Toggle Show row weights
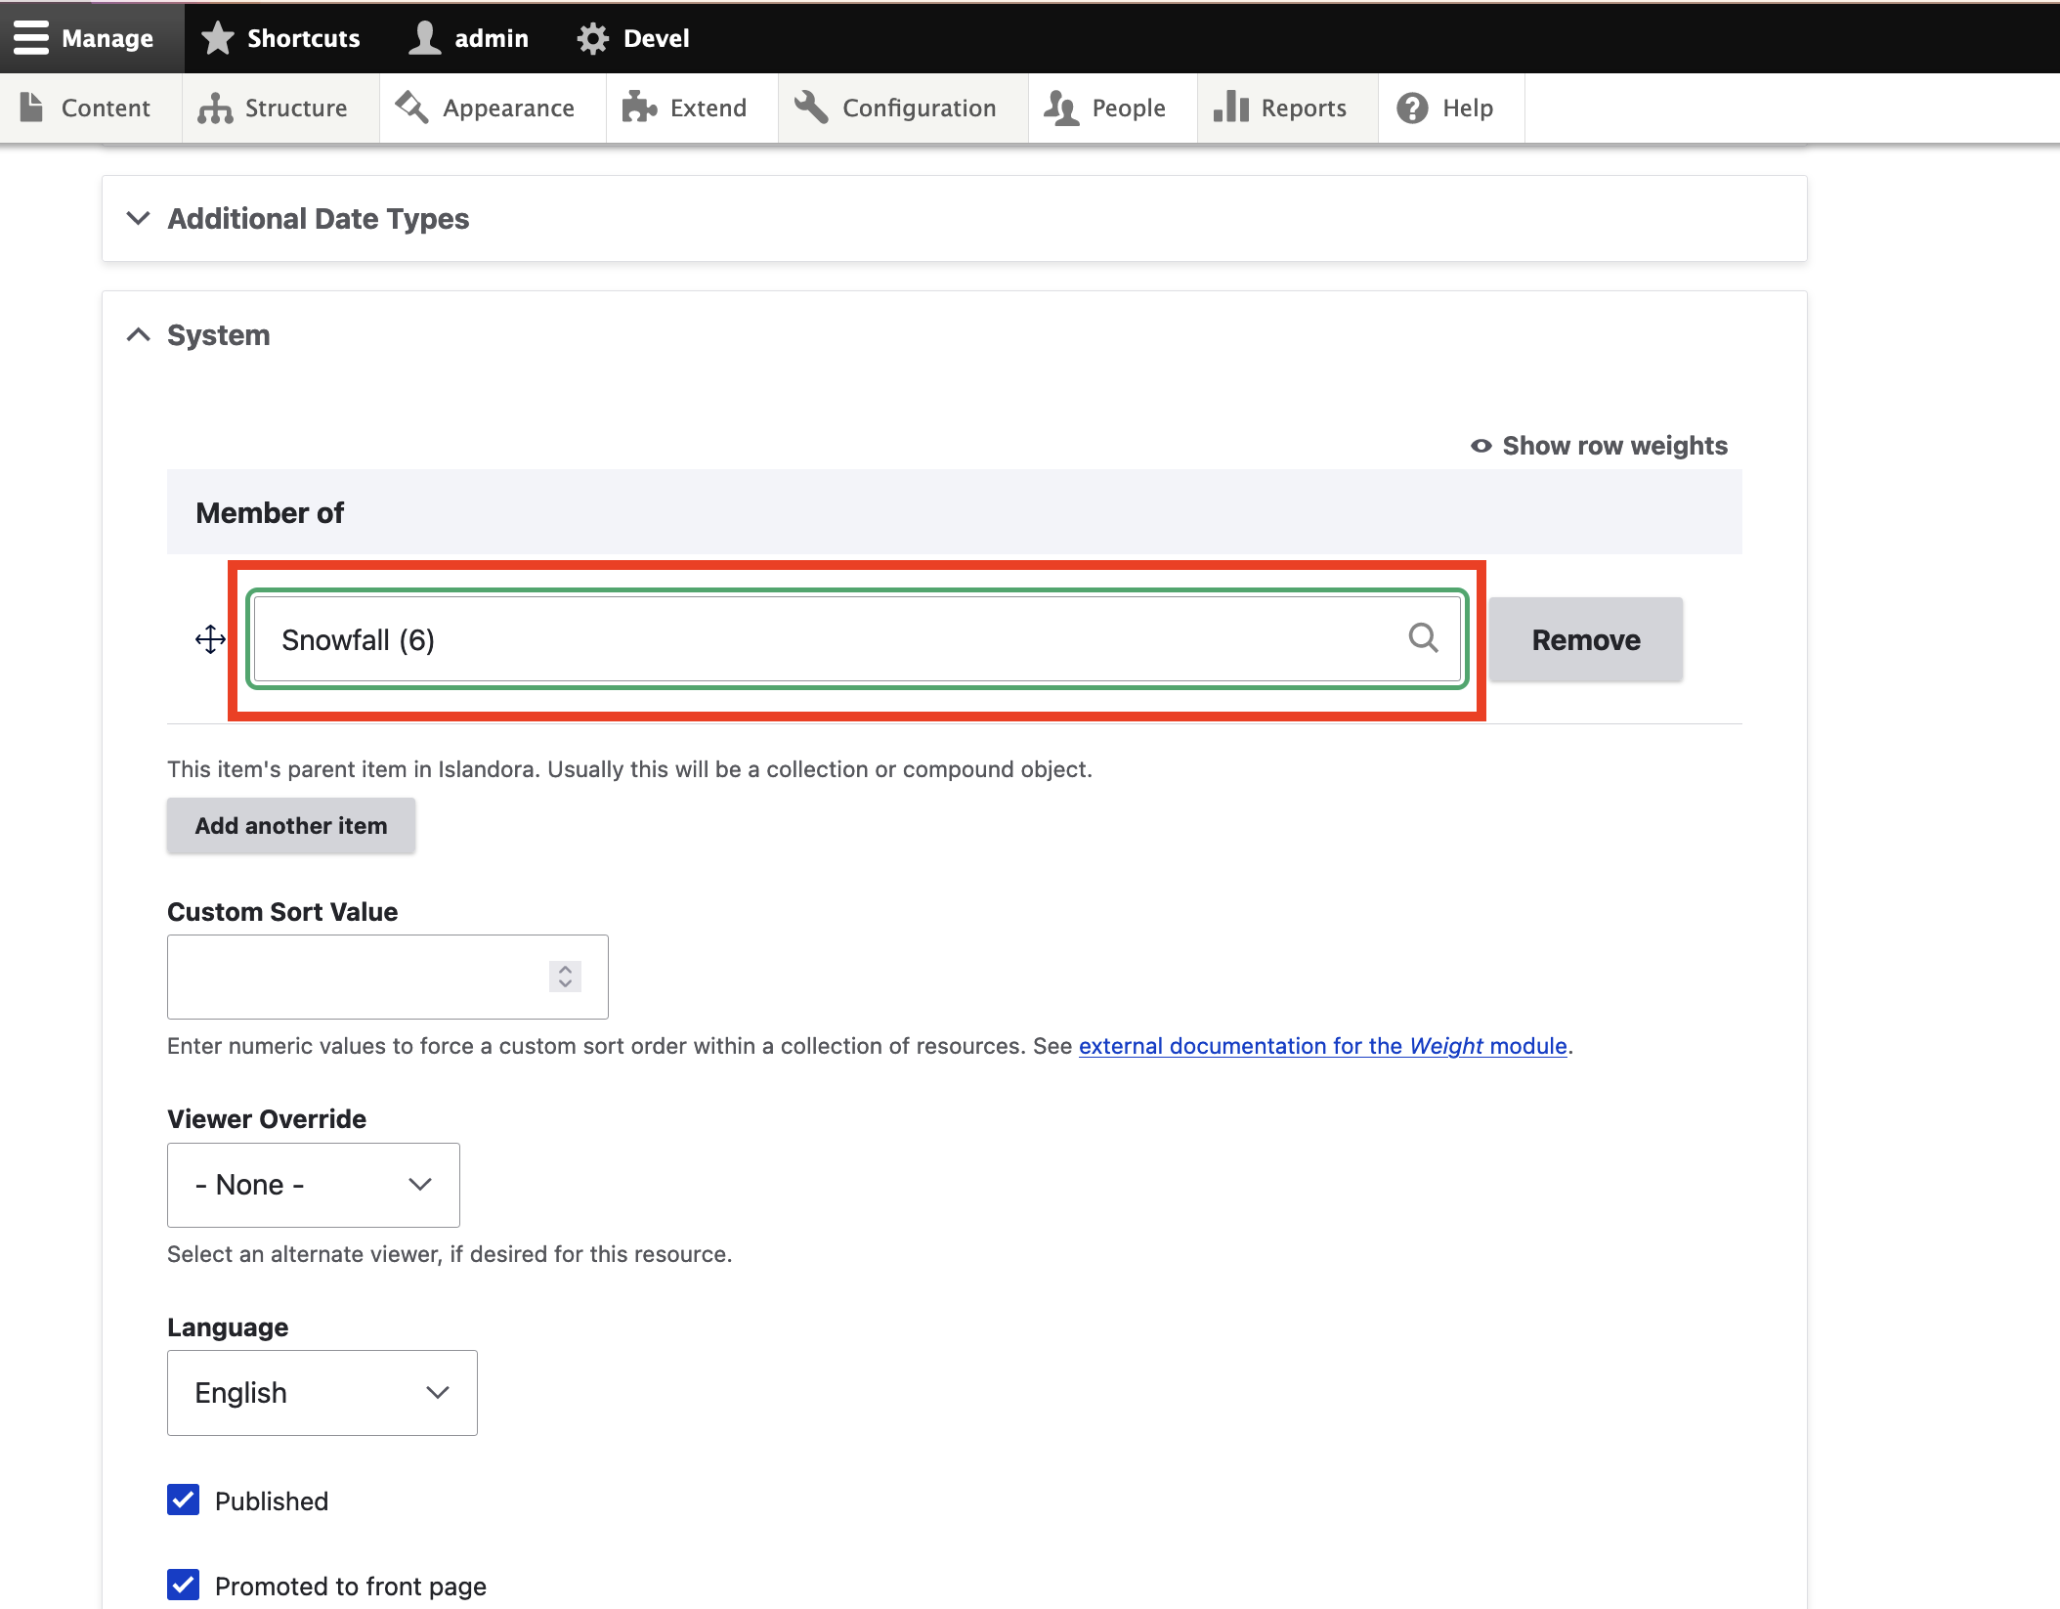 [x=1600, y=446]
